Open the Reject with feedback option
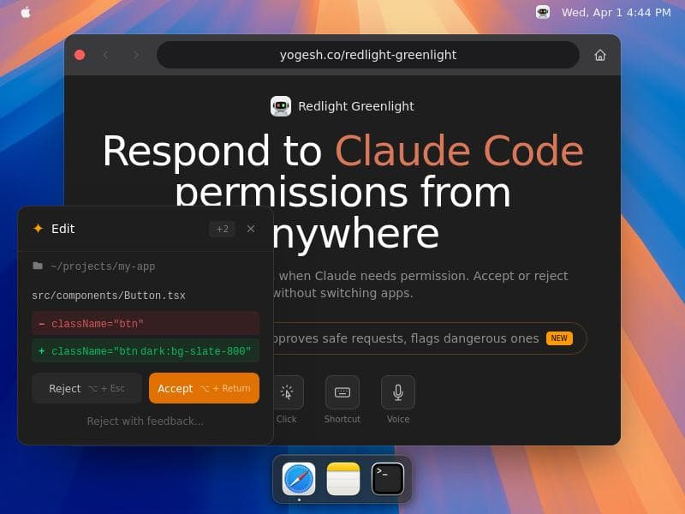 click(145, 421)
